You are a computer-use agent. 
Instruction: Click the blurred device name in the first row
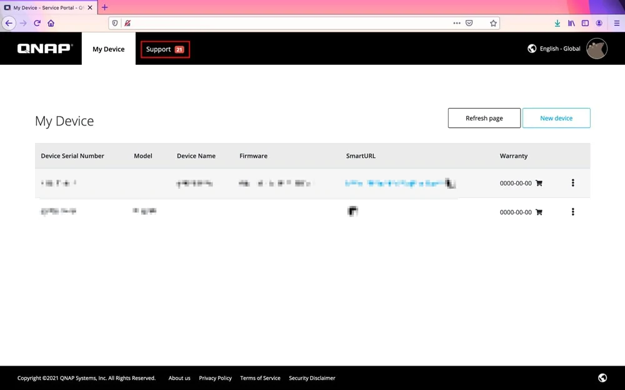pos(194,183)
